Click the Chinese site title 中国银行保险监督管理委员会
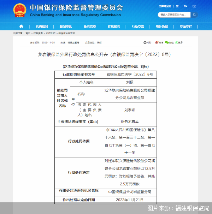 [x=76, y=7]
